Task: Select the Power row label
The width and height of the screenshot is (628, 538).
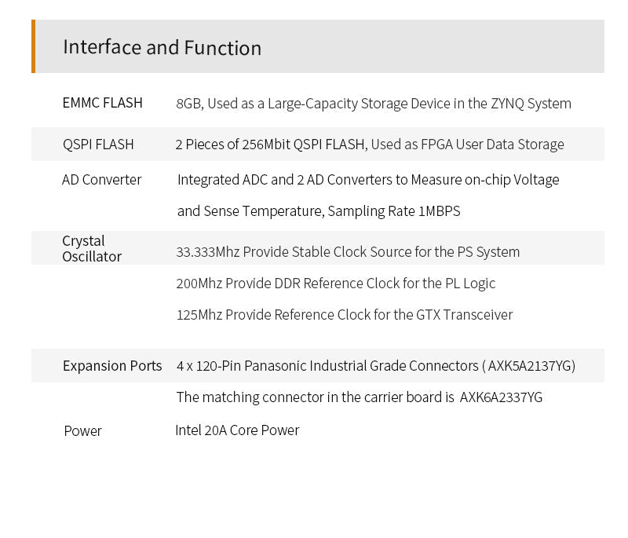Action: point(82,431)
